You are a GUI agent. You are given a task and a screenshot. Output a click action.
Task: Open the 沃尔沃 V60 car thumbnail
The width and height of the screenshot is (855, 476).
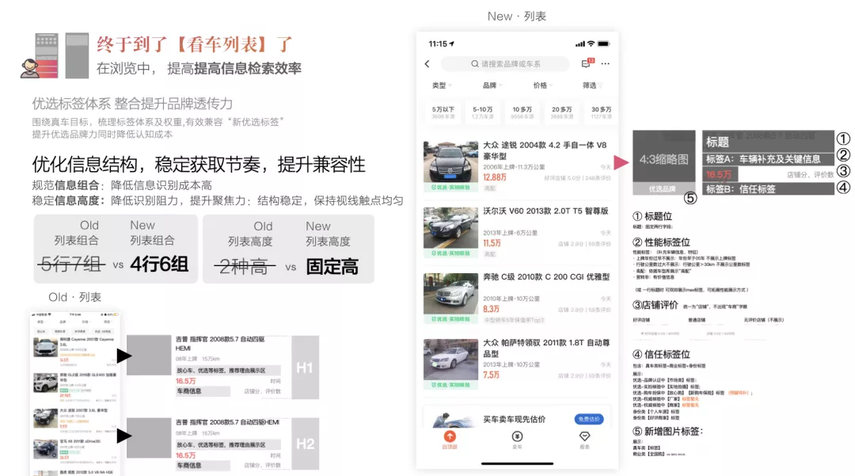(x=450, y=228)
